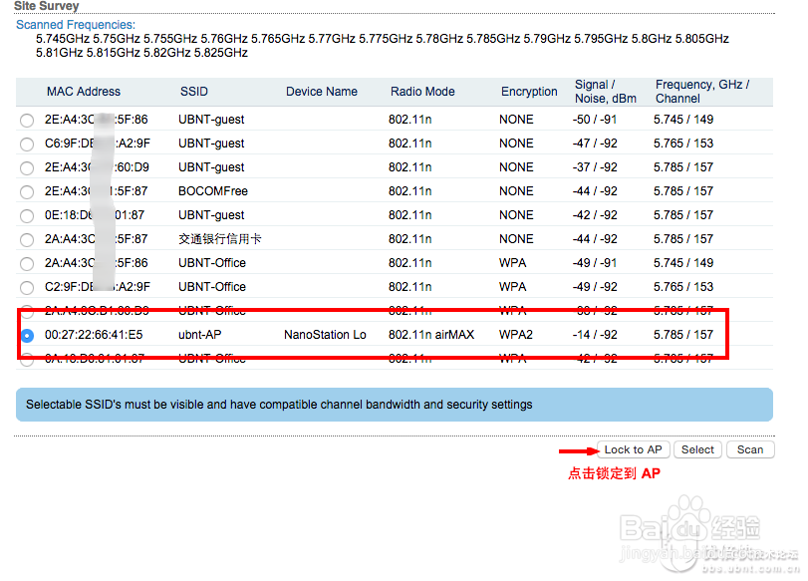Choose radio for UBNT-guest with signal -37
The image size is (808, 581).
click(x=27, y=168)
